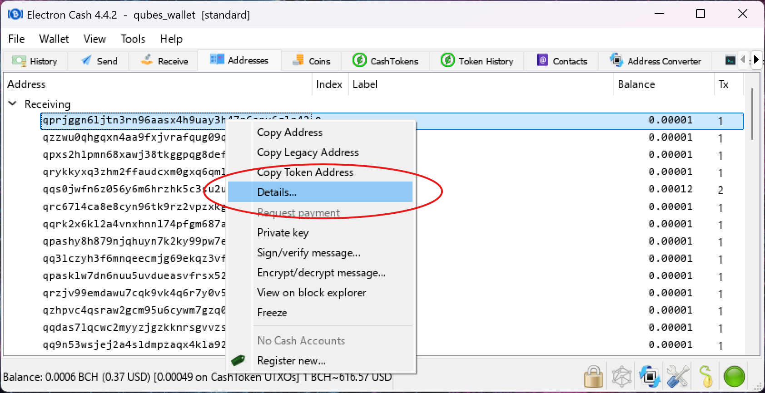Click the Console tab icon
Image resolution: width=765 pixels, height=393 pixels.
(730, 60)
